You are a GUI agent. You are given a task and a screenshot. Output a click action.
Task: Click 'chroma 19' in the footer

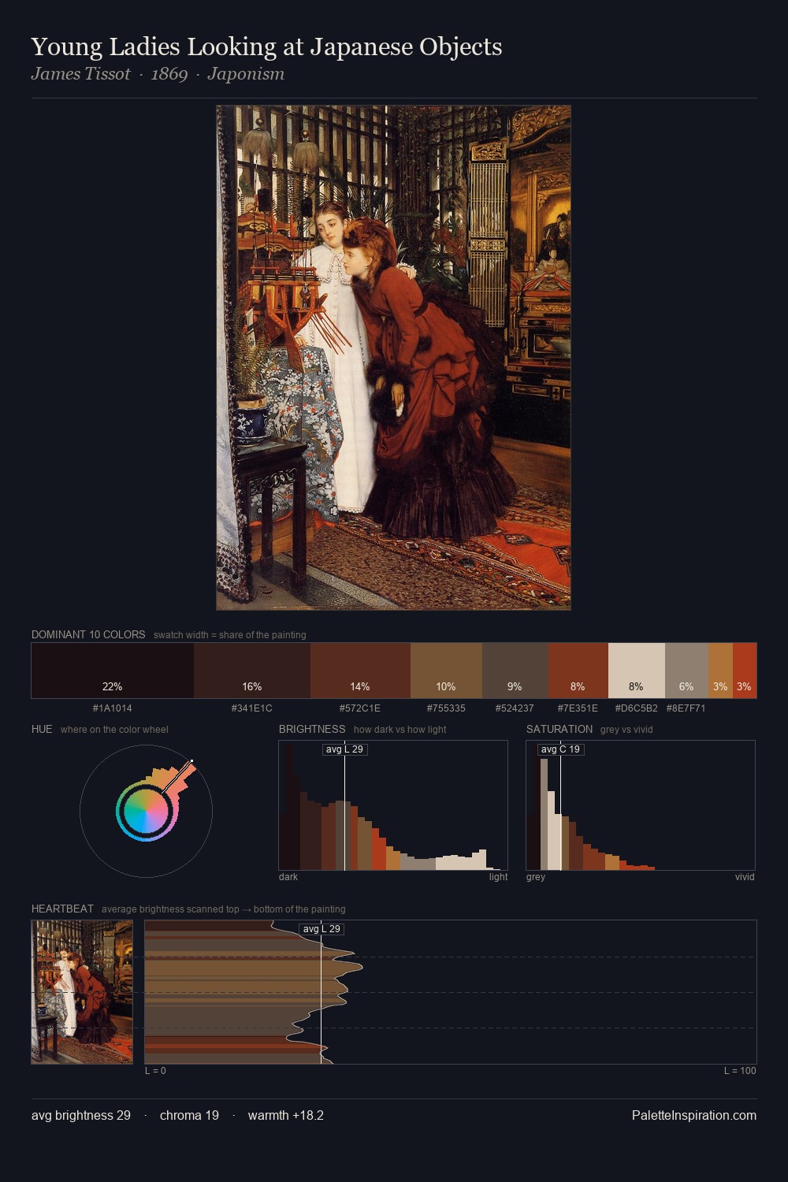tap(189, 1116)
